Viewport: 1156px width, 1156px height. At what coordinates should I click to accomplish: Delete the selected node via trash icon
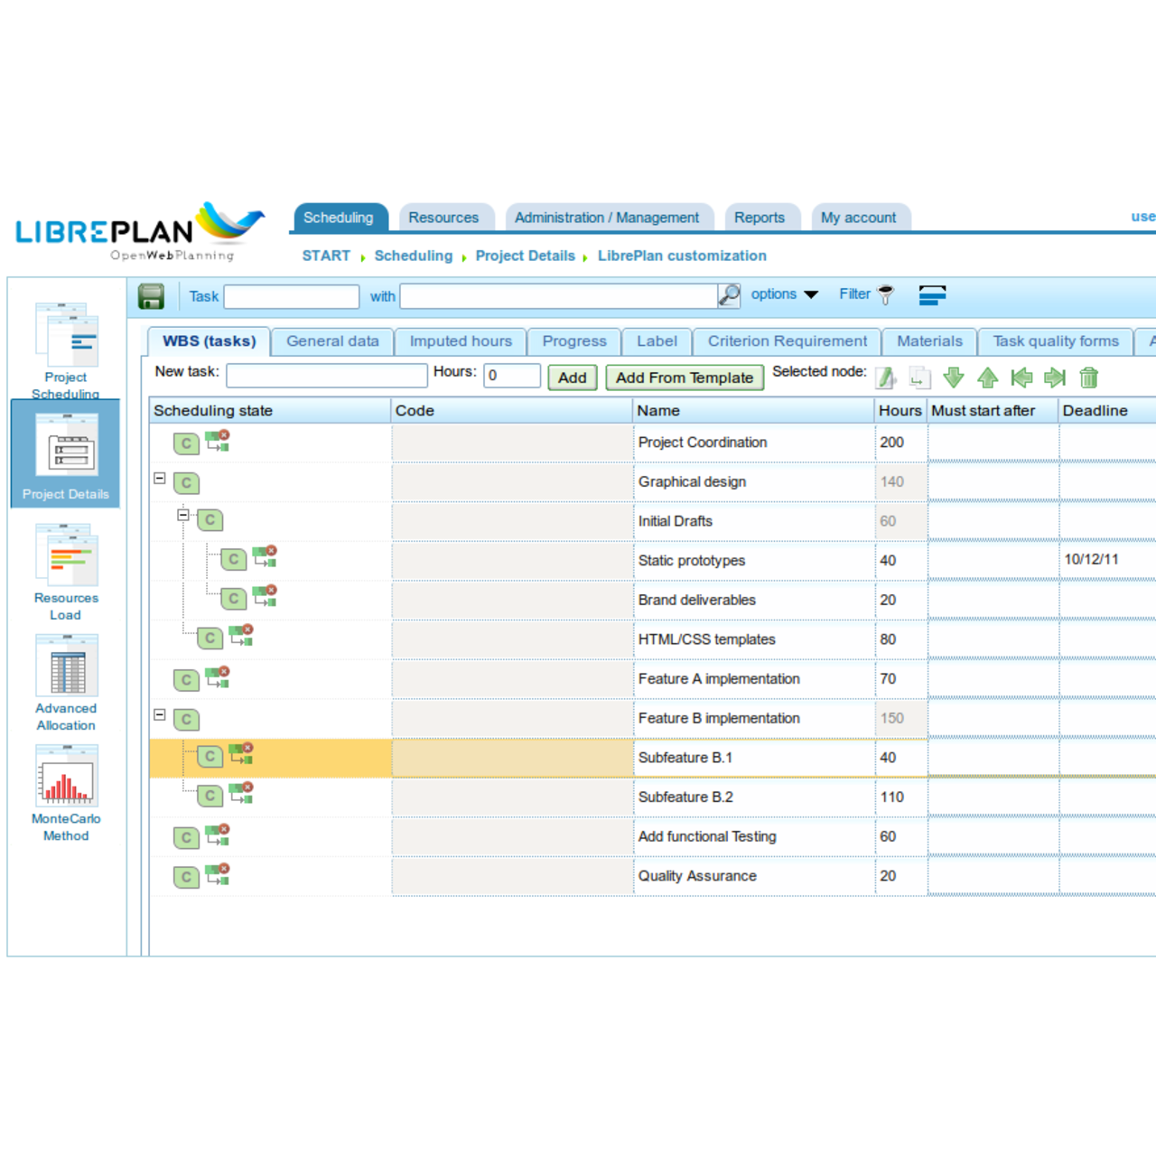click(x=1088, y=378)
